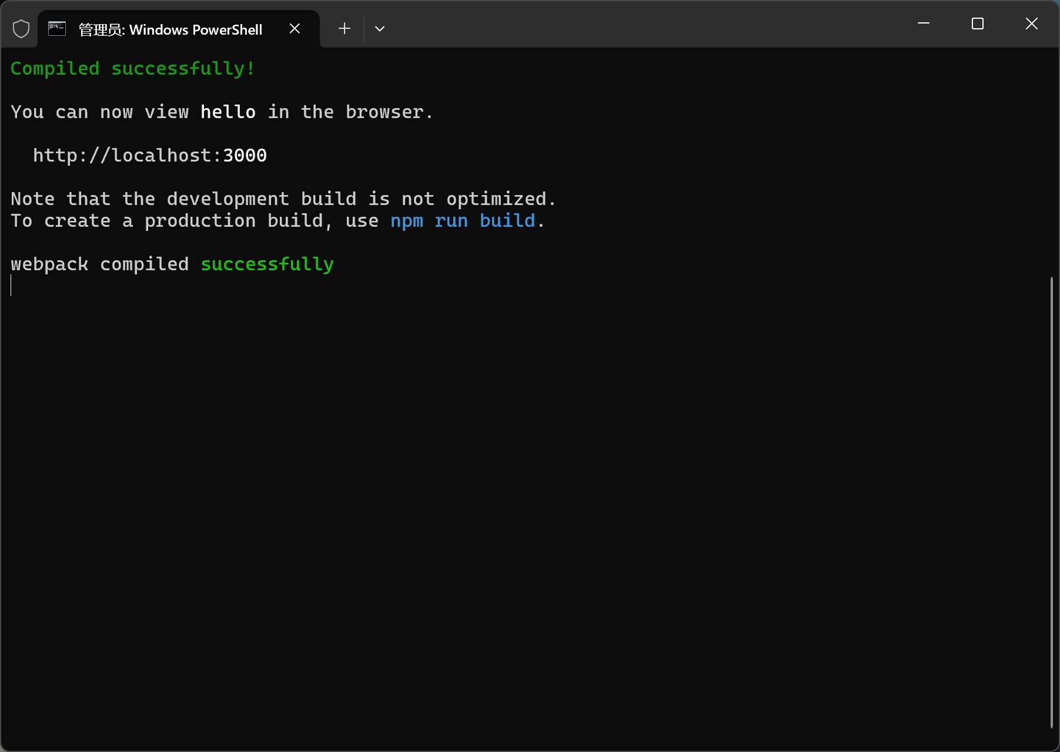Click the PowerShell tab console icon
Viewport: 1060px width, 752px height.
pos(57,29)
